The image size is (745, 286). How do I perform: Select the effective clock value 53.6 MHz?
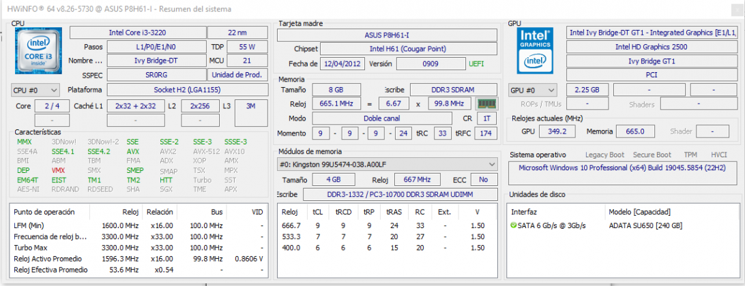pyautogui.click(x=123, y=270)
